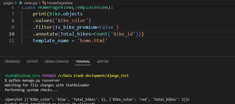Click the 'Count' function name
Viewport: 235px width, 104px height.
(101, 34)
